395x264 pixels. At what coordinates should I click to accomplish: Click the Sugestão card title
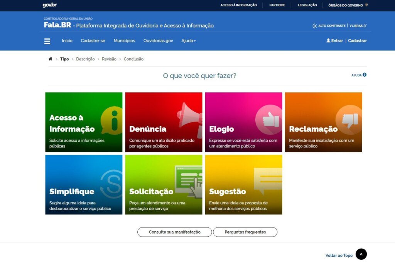pyautogui.click(x=228, y=192)
